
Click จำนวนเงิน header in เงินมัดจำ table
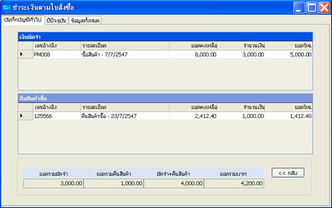(241, 46)
